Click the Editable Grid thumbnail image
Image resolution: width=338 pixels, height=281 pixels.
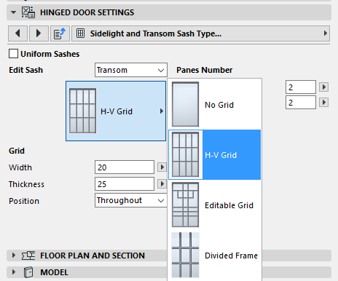pos(185,205)
